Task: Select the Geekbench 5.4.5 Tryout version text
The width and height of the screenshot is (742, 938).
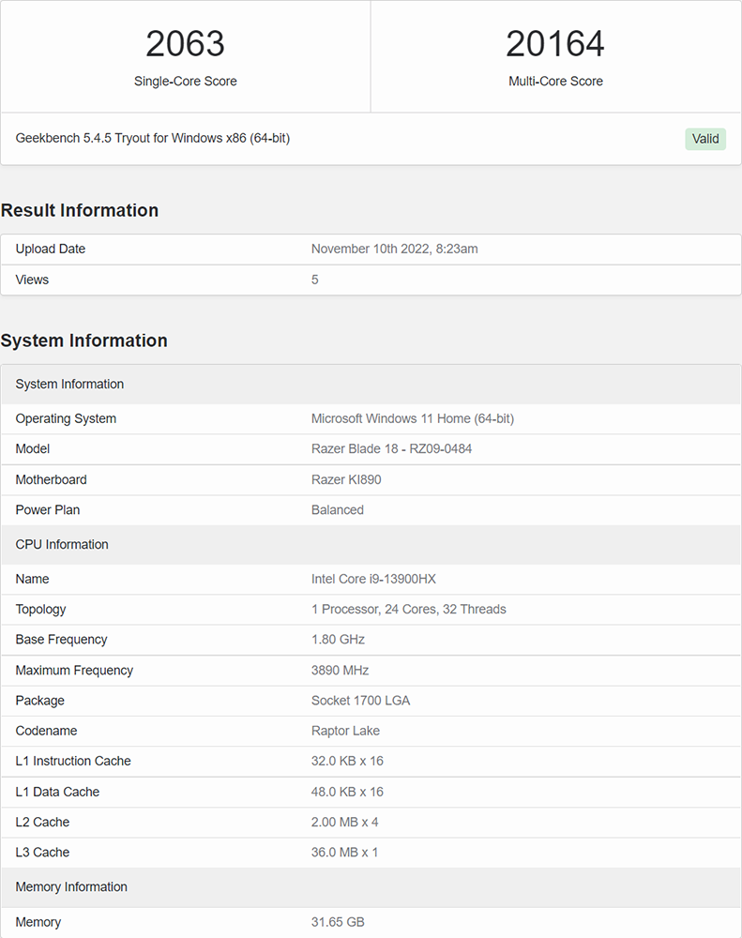Action: [153, 138]
